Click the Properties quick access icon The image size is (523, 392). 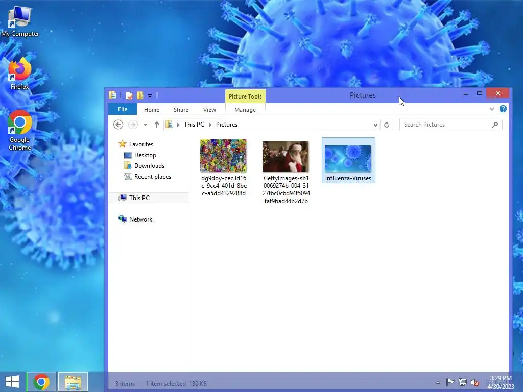point(129,95)
